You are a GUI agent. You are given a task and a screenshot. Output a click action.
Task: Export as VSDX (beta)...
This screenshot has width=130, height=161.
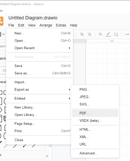point(95,120)
